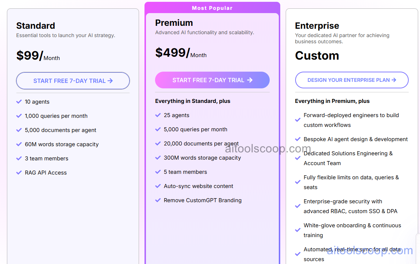Start the Premium free 7-day trial
Screen dimensions: 420x264
(212, 80)
